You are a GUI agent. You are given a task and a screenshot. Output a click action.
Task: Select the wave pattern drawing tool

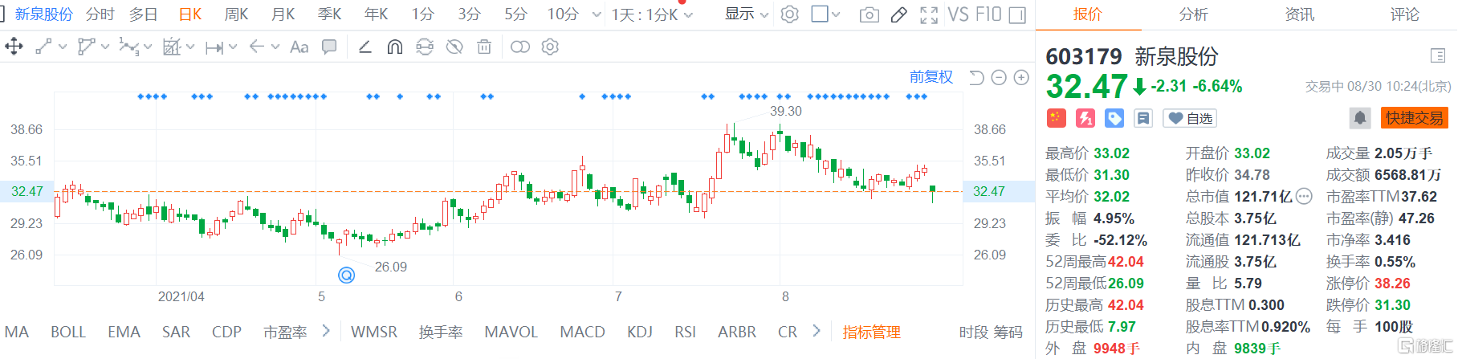click(128, 47)
